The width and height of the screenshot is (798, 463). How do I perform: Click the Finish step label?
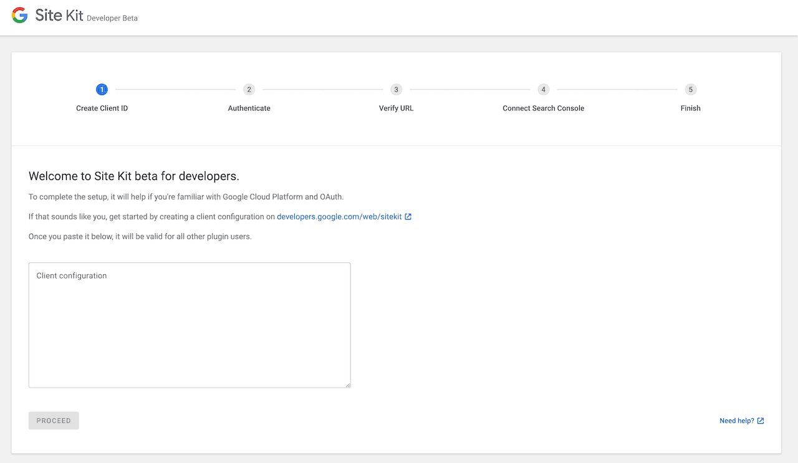(691, 108)
